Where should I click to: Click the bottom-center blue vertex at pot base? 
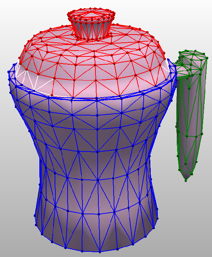[100, 251]
